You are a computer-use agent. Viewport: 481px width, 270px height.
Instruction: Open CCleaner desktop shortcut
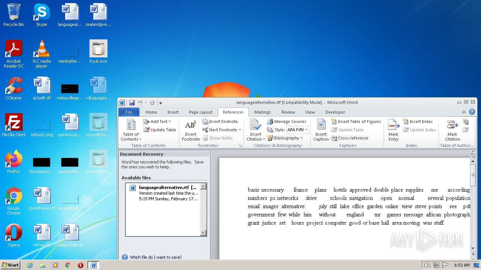[14, 88]
